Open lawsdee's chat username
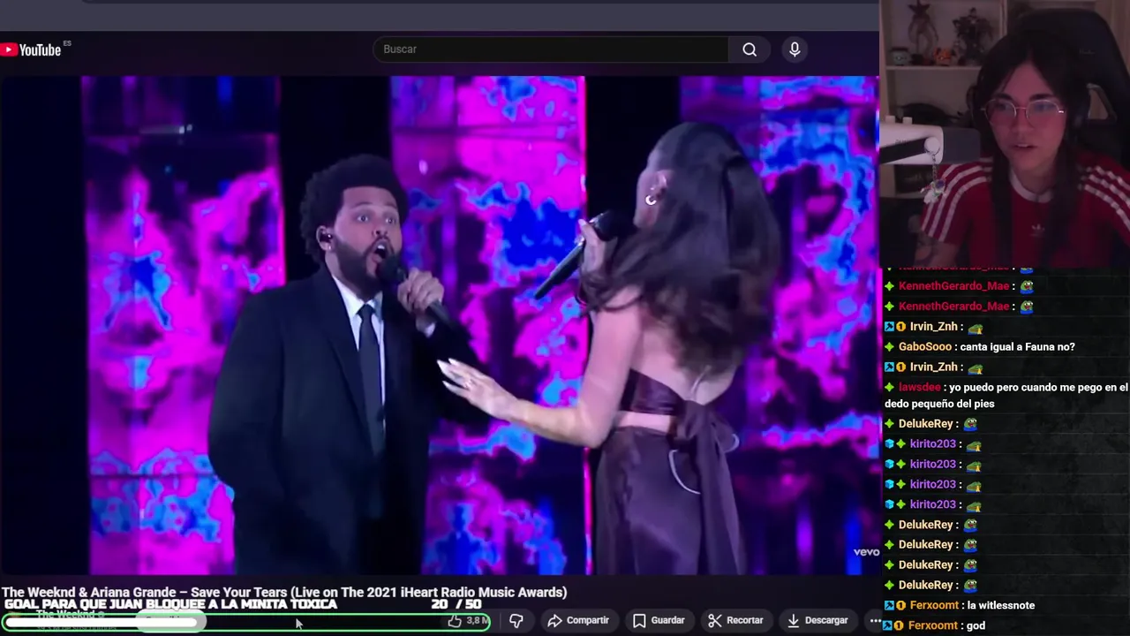 tap(919, 388)
